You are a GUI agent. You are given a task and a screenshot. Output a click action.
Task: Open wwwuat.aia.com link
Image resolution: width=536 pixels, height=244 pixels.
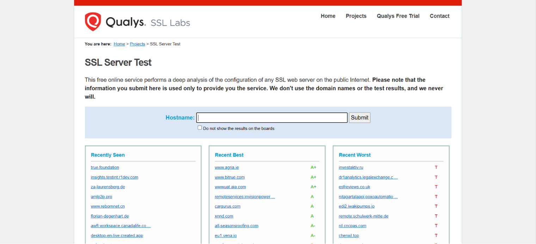(x=230, y=187)
